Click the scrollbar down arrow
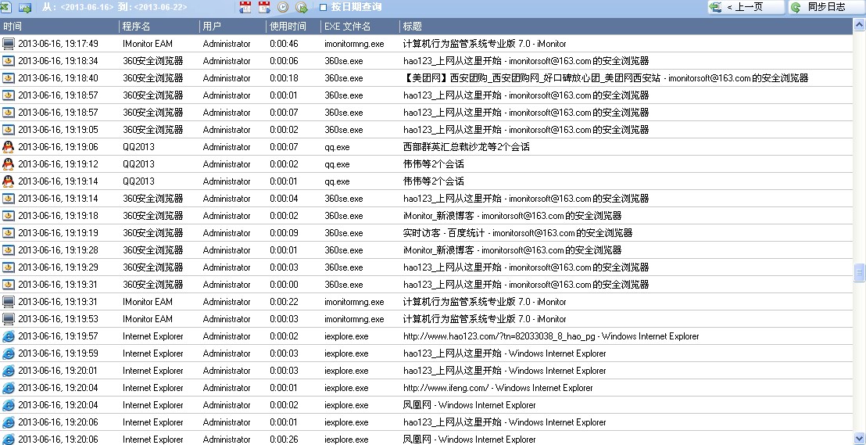Screen dimensions: 866x445 (x=859, y=439)
